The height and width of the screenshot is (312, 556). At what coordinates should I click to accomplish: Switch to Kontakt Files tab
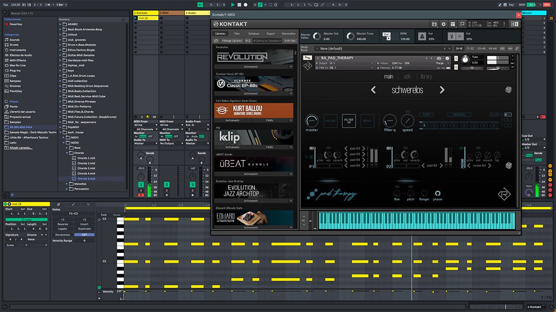[237, 34]
